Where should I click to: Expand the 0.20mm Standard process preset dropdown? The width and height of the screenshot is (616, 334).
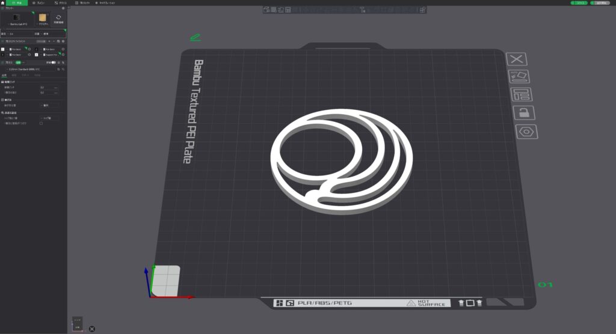pyautogui.click(x=31, y=70)
